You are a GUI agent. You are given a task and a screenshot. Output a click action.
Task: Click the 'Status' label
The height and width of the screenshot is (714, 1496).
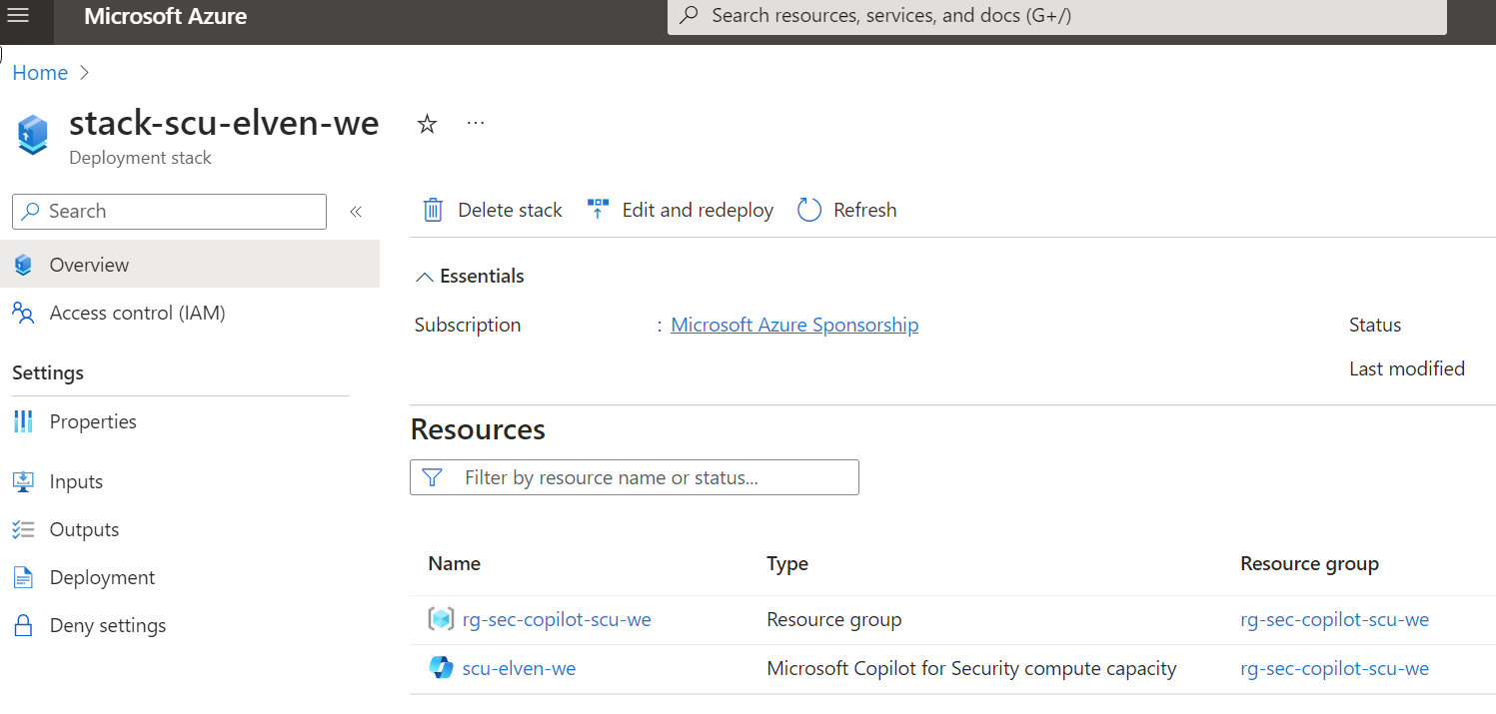[1375, 325]
